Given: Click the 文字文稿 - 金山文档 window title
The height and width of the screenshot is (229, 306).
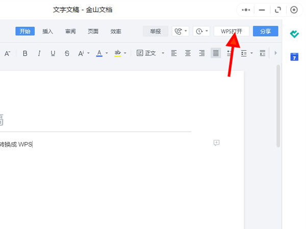Looking at the screenshot, I should click(x=83, y=10).
